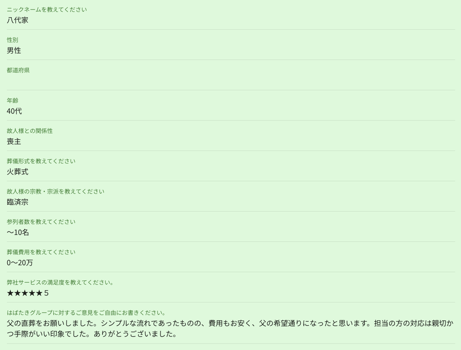Click the 都道府県 field label
Image resolution: width=461 pixels, height=350 pixels.
[18, 70]
